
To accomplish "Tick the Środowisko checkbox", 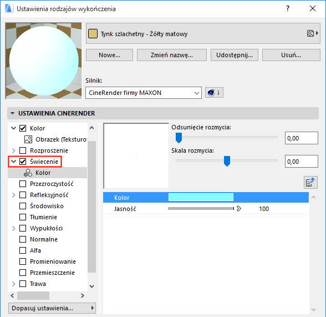I will [23, 206].
